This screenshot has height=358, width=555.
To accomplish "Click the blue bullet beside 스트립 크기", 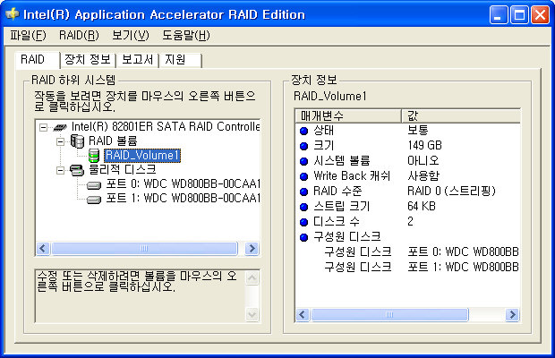I will [303, 207].
